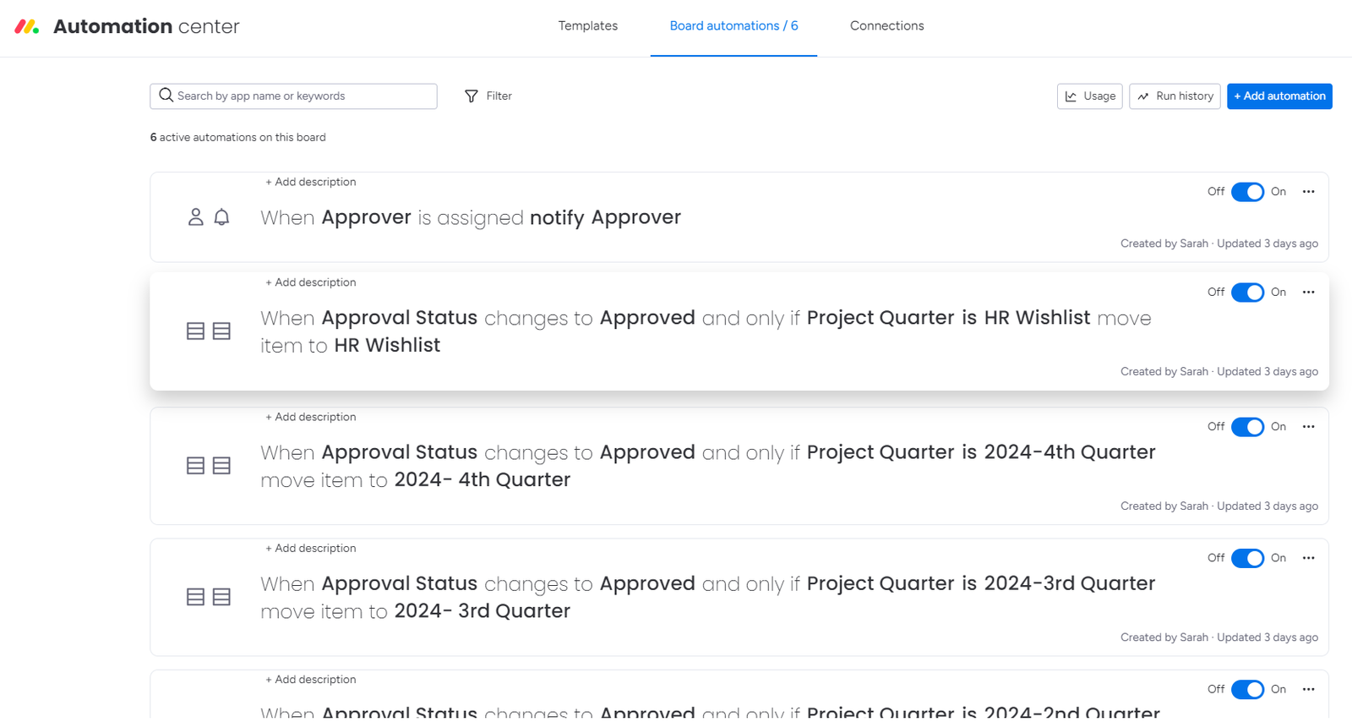The image size is (1352, 722).
Task: Switch to the Templates tab
Action: pyautogui.click(x=587, y=26)
